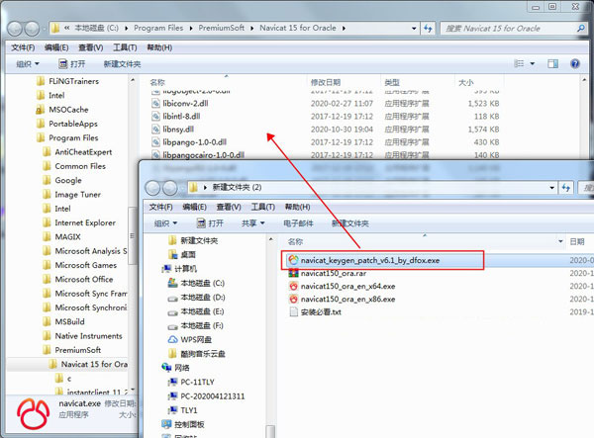Select libiconv-2.dll file icon
This screenshot has width=594, height=438.
pos(155,103)
